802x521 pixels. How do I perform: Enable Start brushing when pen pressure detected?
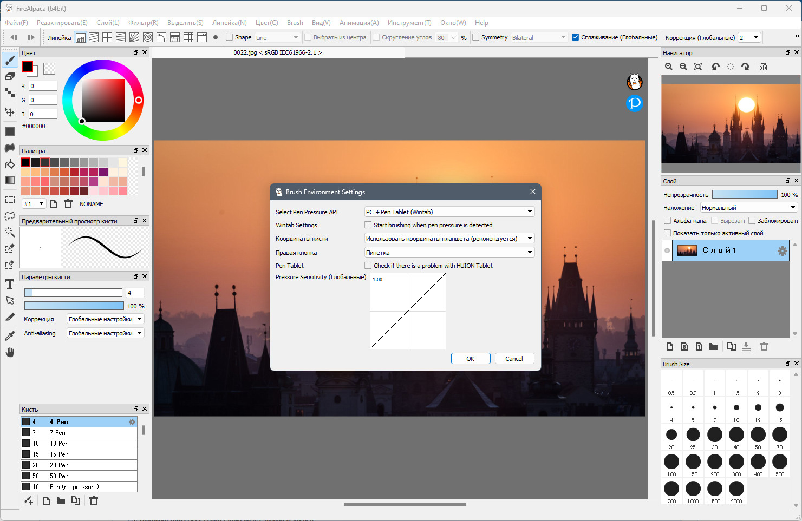pyautogui.click(x=368, y=225)
